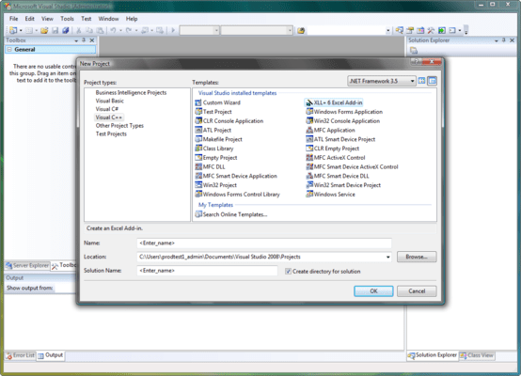Pick the CLR Empty Project template
The width and height of the screenshot is (521, 376).
(x=333, y=149)
